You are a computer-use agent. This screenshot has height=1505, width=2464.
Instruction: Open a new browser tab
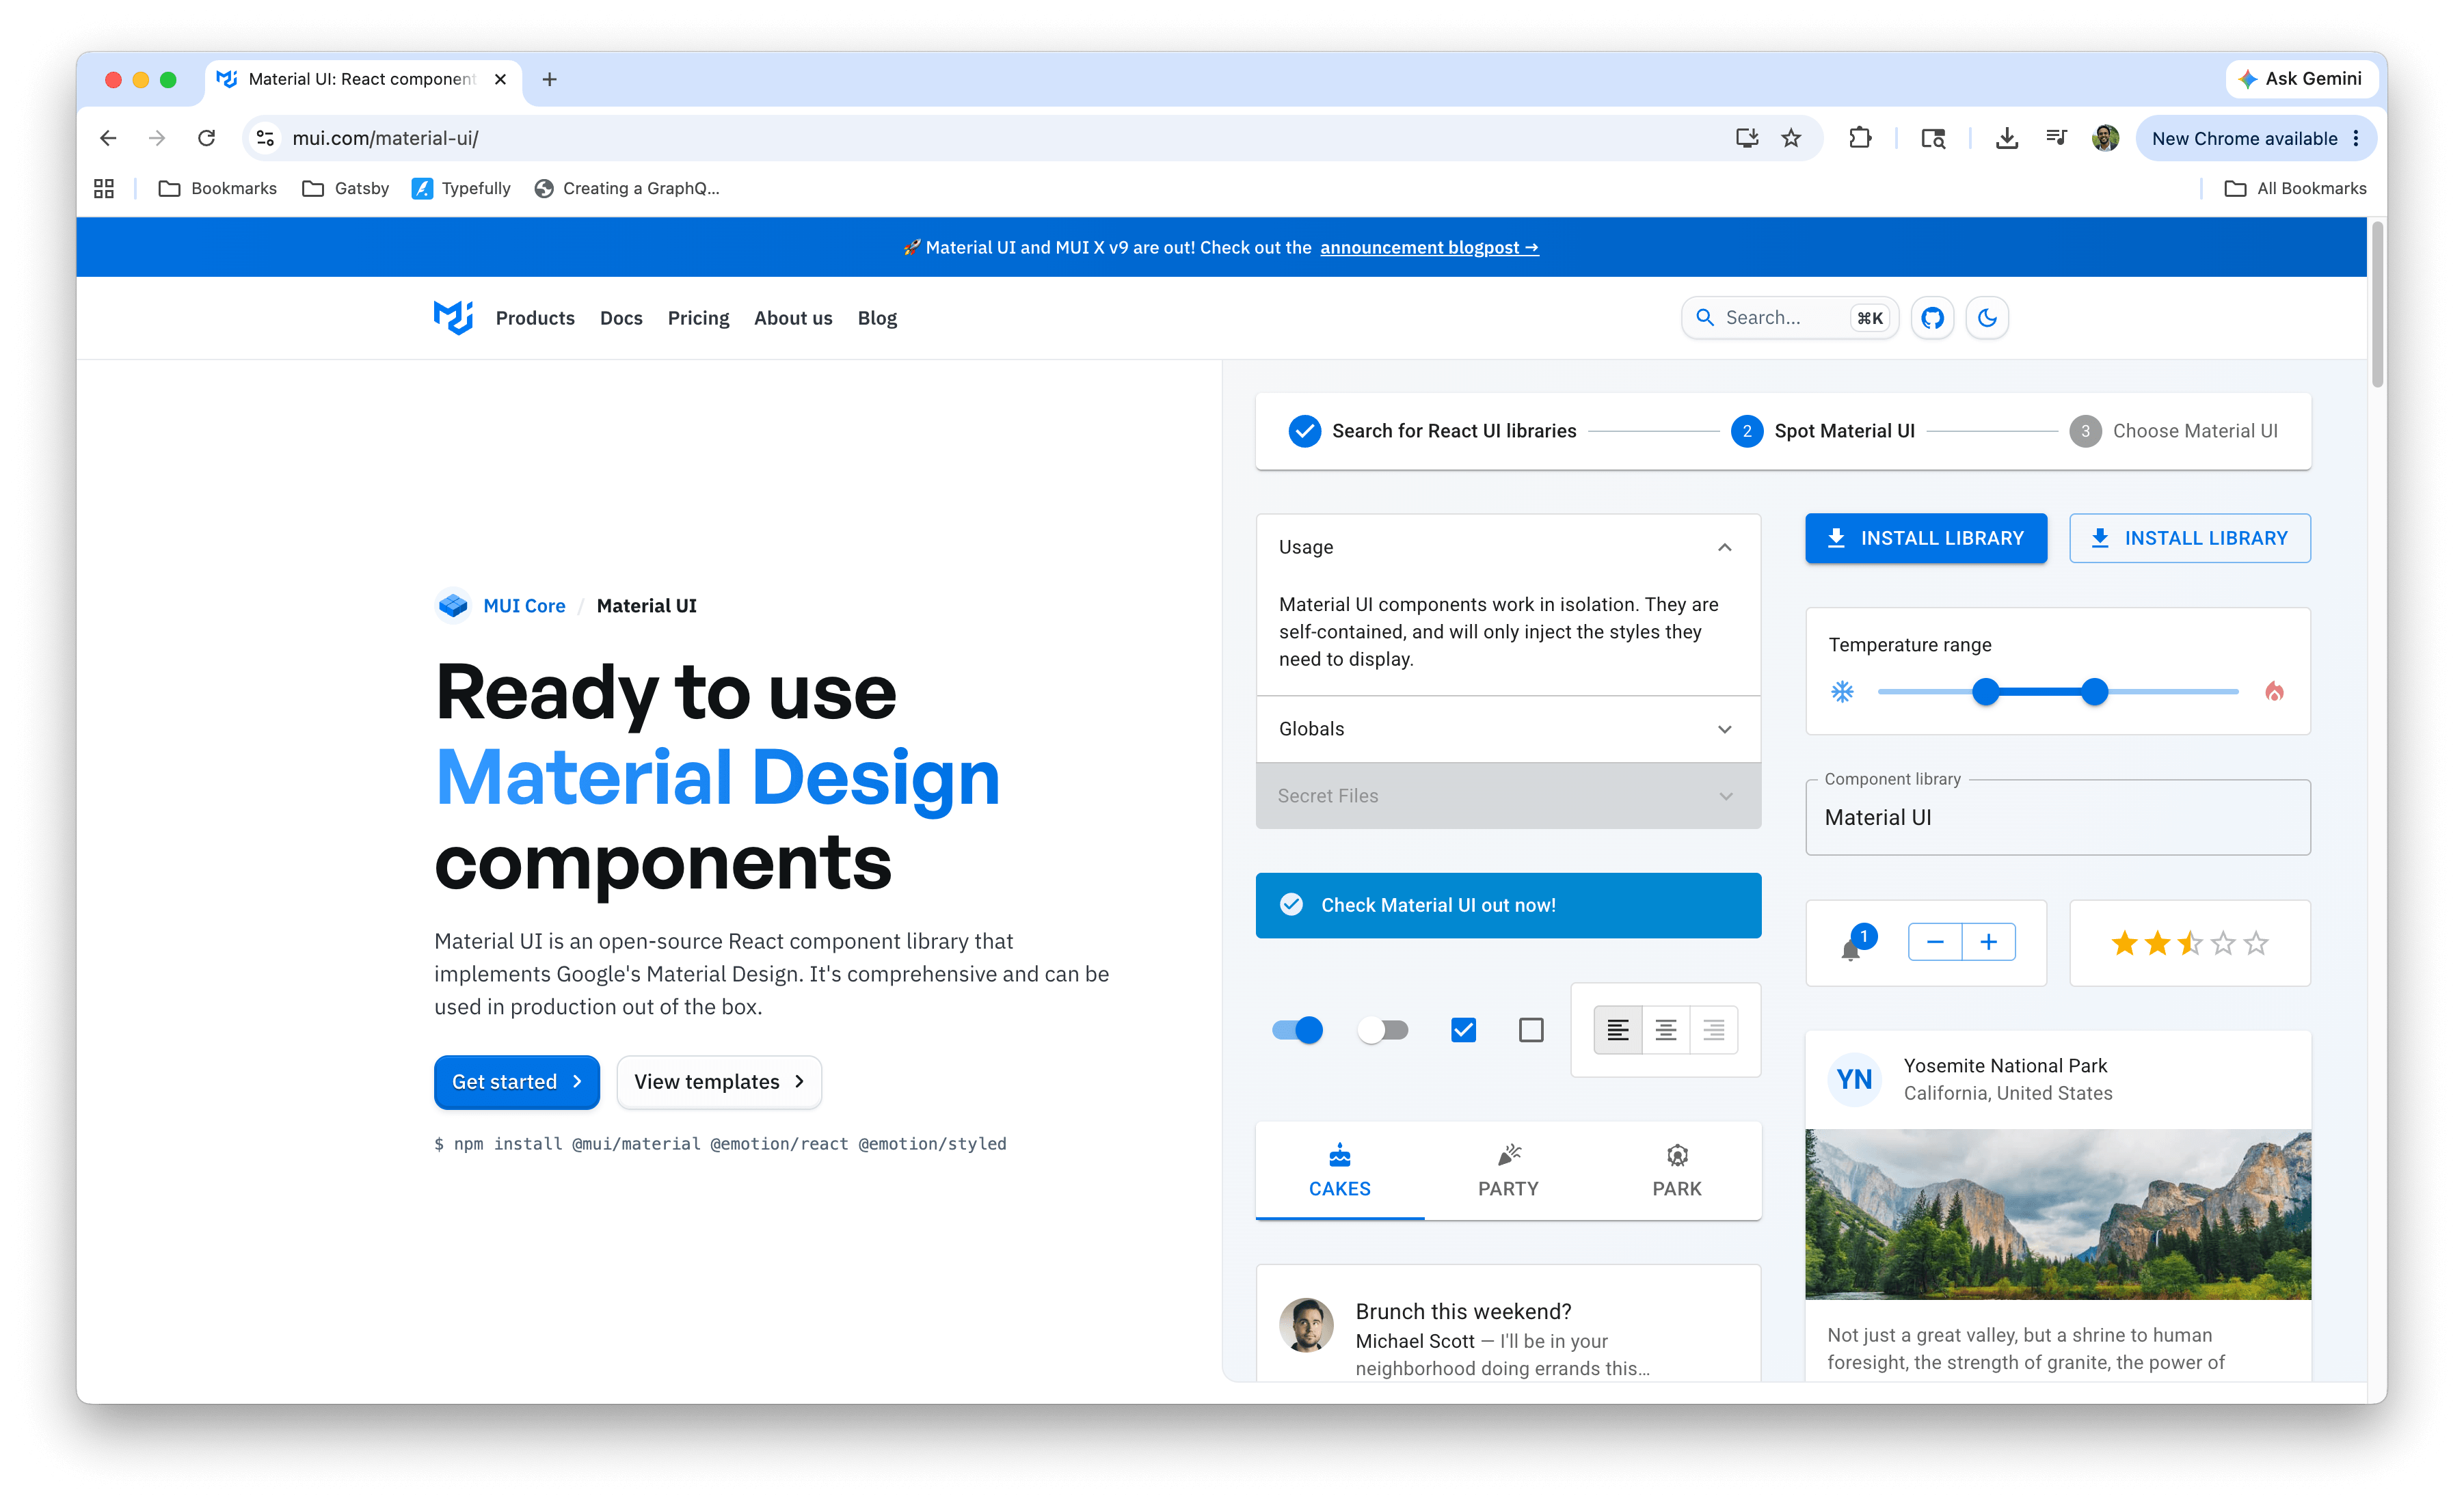coord(549,79)
